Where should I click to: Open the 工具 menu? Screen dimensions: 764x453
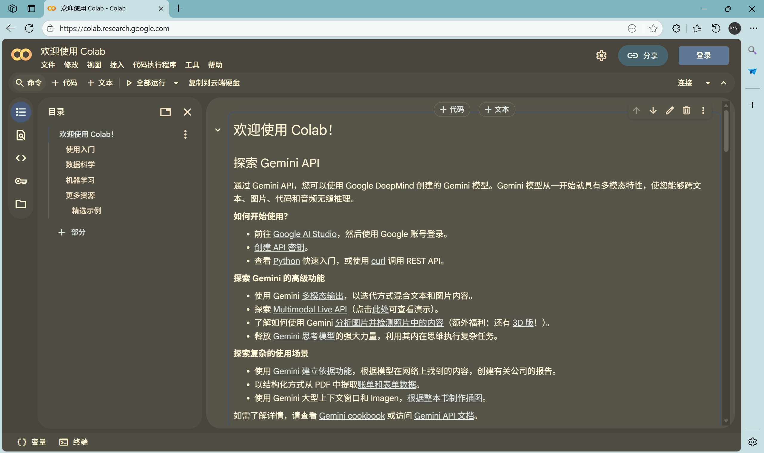[192, 65]
